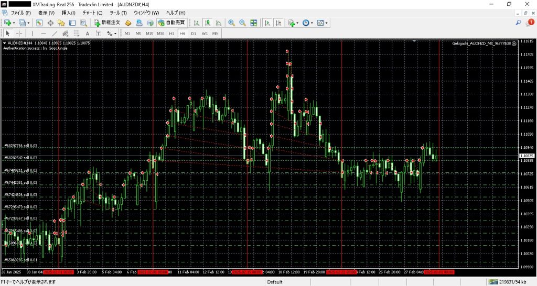Select the crosshair cursor tool
This screenshot has height=286, width=537.
(19, 34)
